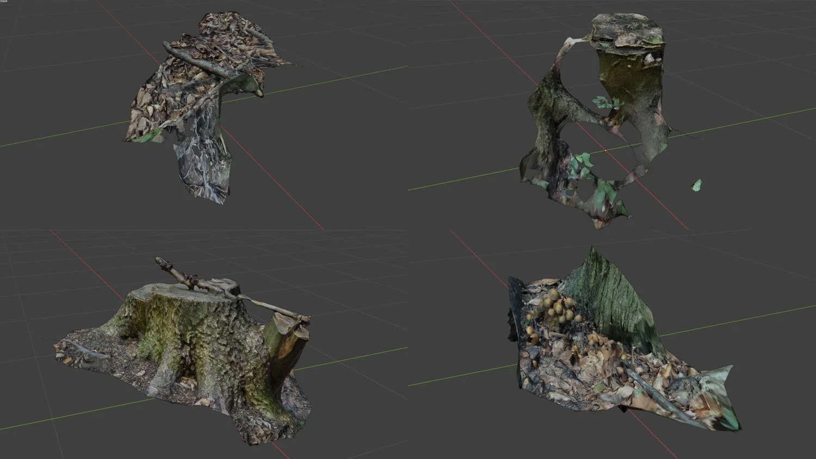Image resolution: width=816 pixels, height=459 pixels.
Task: Click the detached green leaf fragment
Action: (x=697, y=185)
